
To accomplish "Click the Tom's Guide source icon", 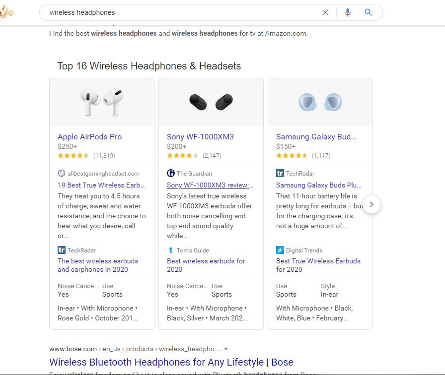I will click(170, 250).
